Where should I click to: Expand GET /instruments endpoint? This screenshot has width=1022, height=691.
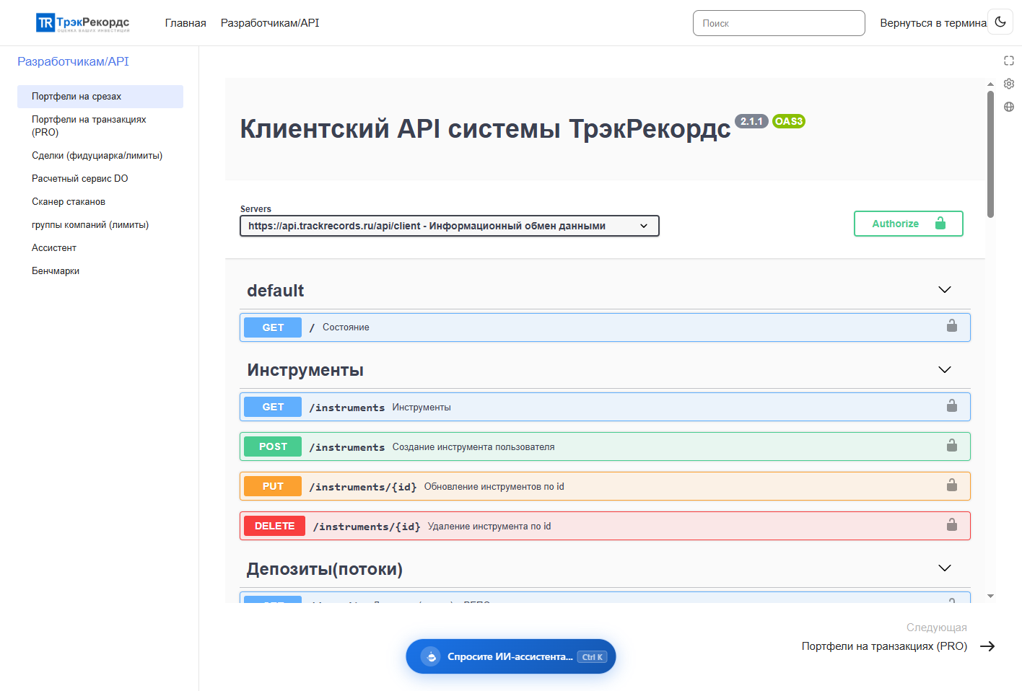[x=605, y=407]
